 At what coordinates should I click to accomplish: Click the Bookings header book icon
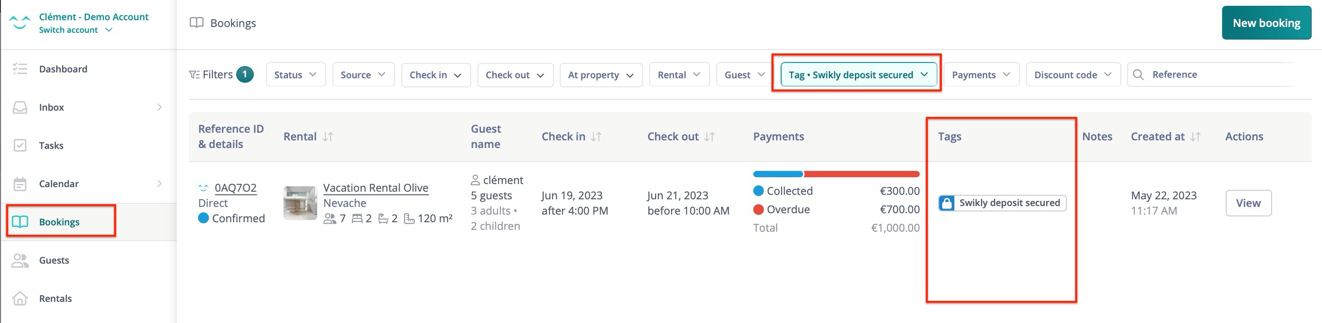tap(197, 22)
